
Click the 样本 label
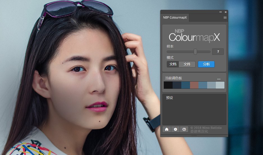pyautogui.click(x=170, y=46)
